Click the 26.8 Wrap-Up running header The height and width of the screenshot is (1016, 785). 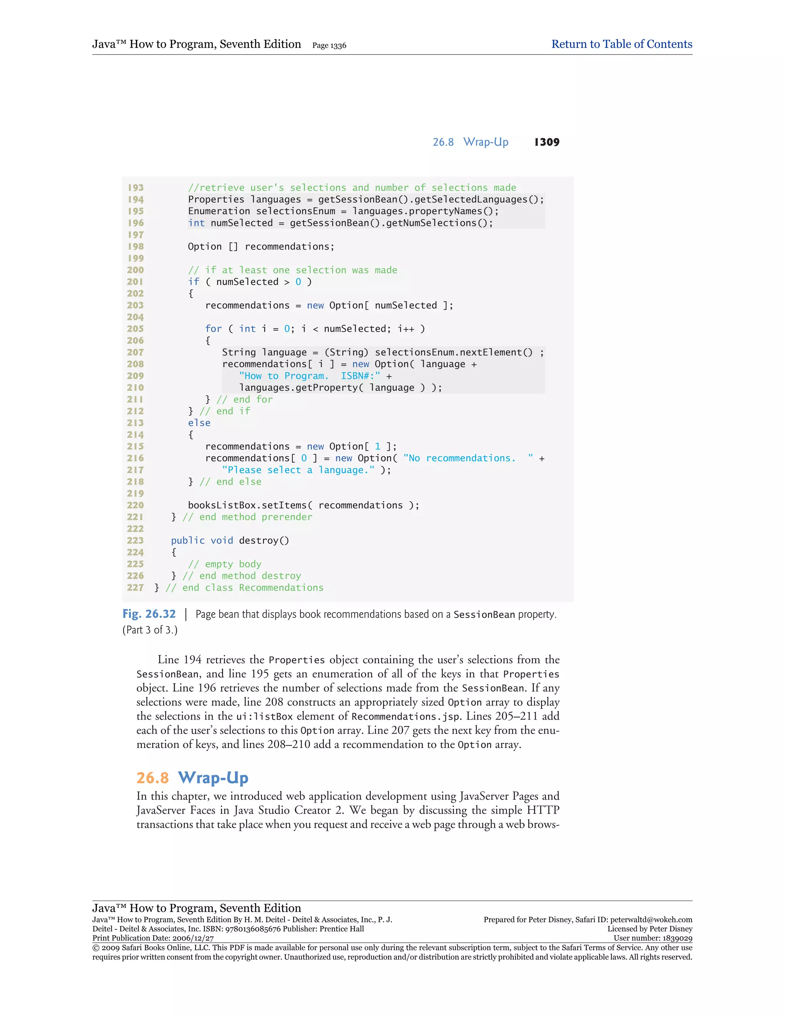(x=470, y=142)
